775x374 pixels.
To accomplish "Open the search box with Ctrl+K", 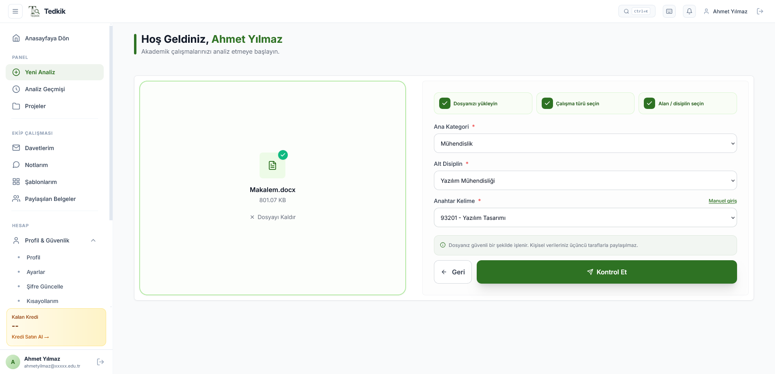I will 637,11.
